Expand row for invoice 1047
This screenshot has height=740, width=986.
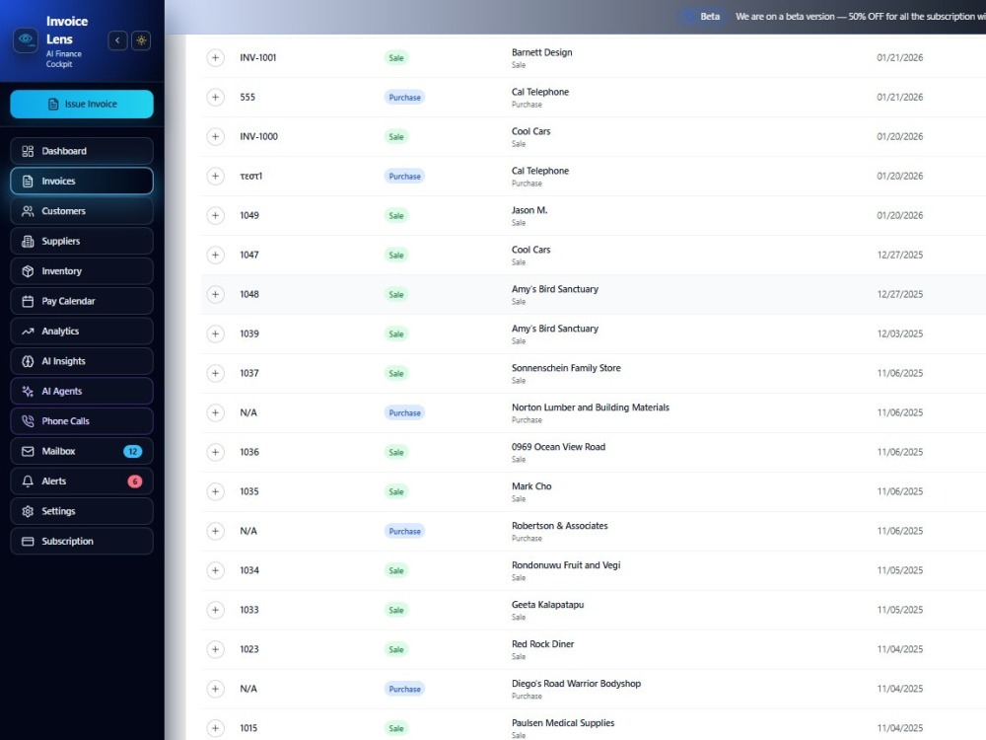coord(215,255)
